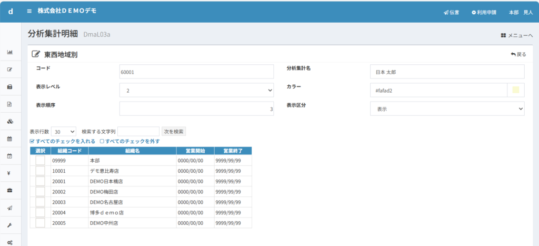539x246 pixels.
Task: Click the 次を検索 button
Action: click(x=174, y=131)
